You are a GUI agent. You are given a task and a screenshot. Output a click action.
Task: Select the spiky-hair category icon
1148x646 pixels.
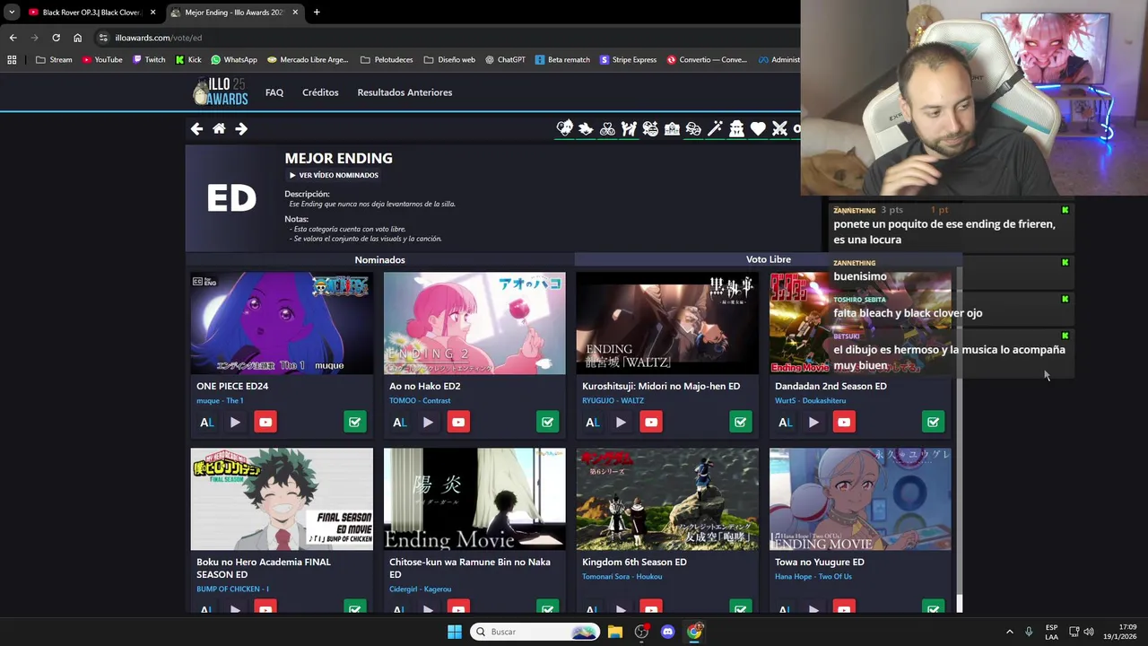coord(586,129)
